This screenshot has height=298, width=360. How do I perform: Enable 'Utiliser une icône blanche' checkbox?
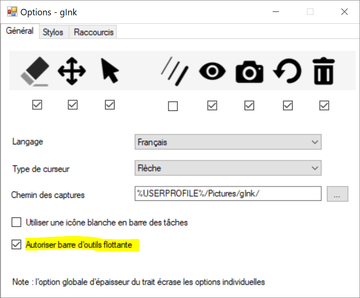pyautogui.click(x=16, y=222)
